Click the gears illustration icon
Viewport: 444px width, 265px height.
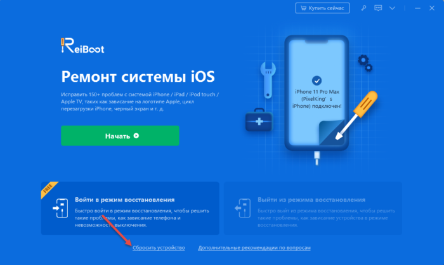[365, 63]
